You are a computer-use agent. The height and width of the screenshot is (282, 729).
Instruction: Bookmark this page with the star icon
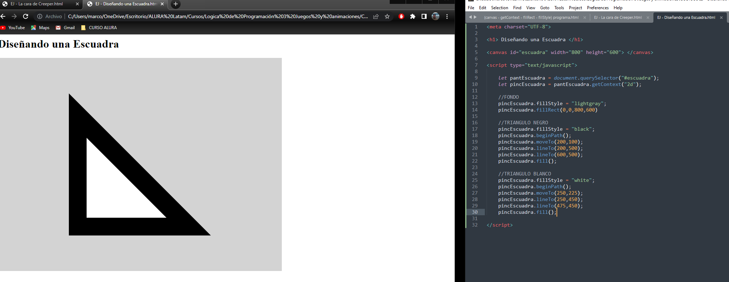coord(387,16)
